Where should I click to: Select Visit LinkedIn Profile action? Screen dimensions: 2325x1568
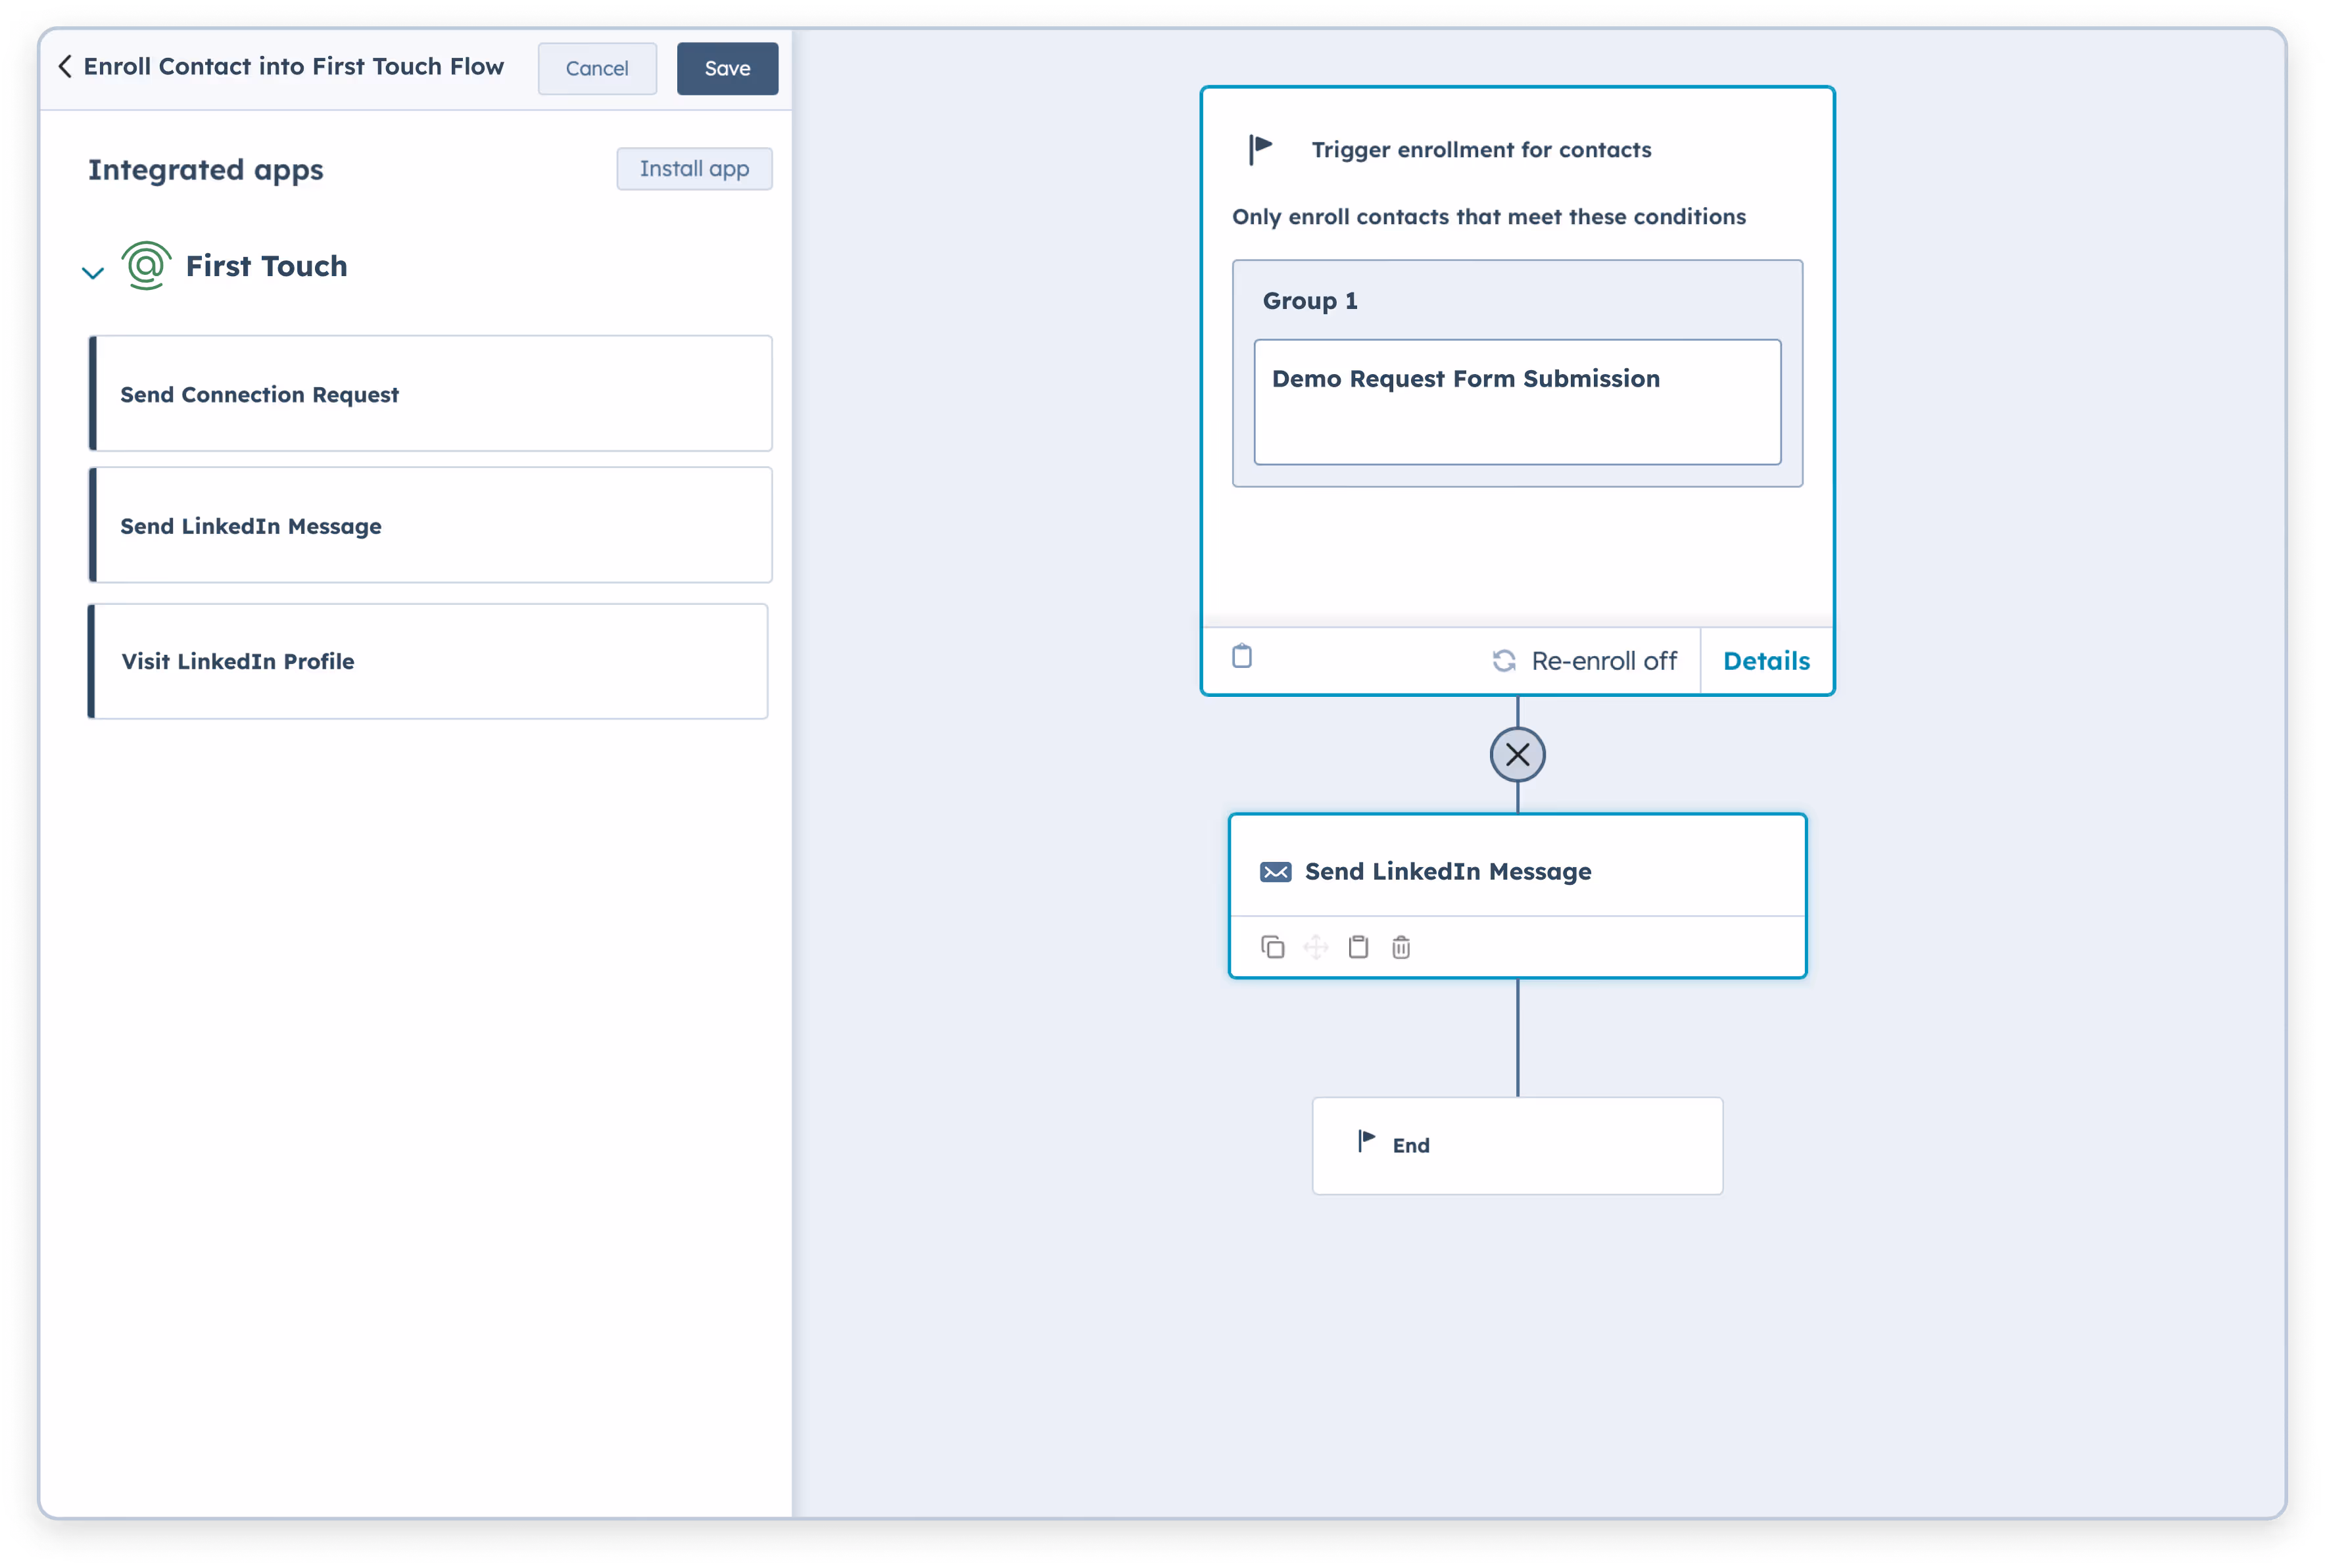[428, 661]
